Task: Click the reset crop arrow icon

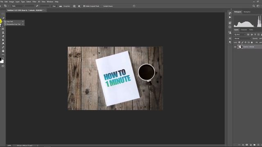Action: (134, 6)
